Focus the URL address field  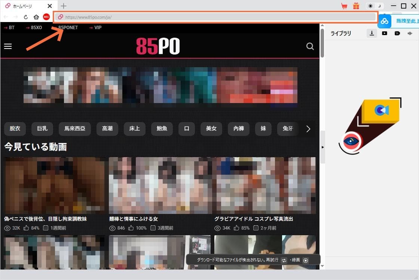click(x=215, y=17)
